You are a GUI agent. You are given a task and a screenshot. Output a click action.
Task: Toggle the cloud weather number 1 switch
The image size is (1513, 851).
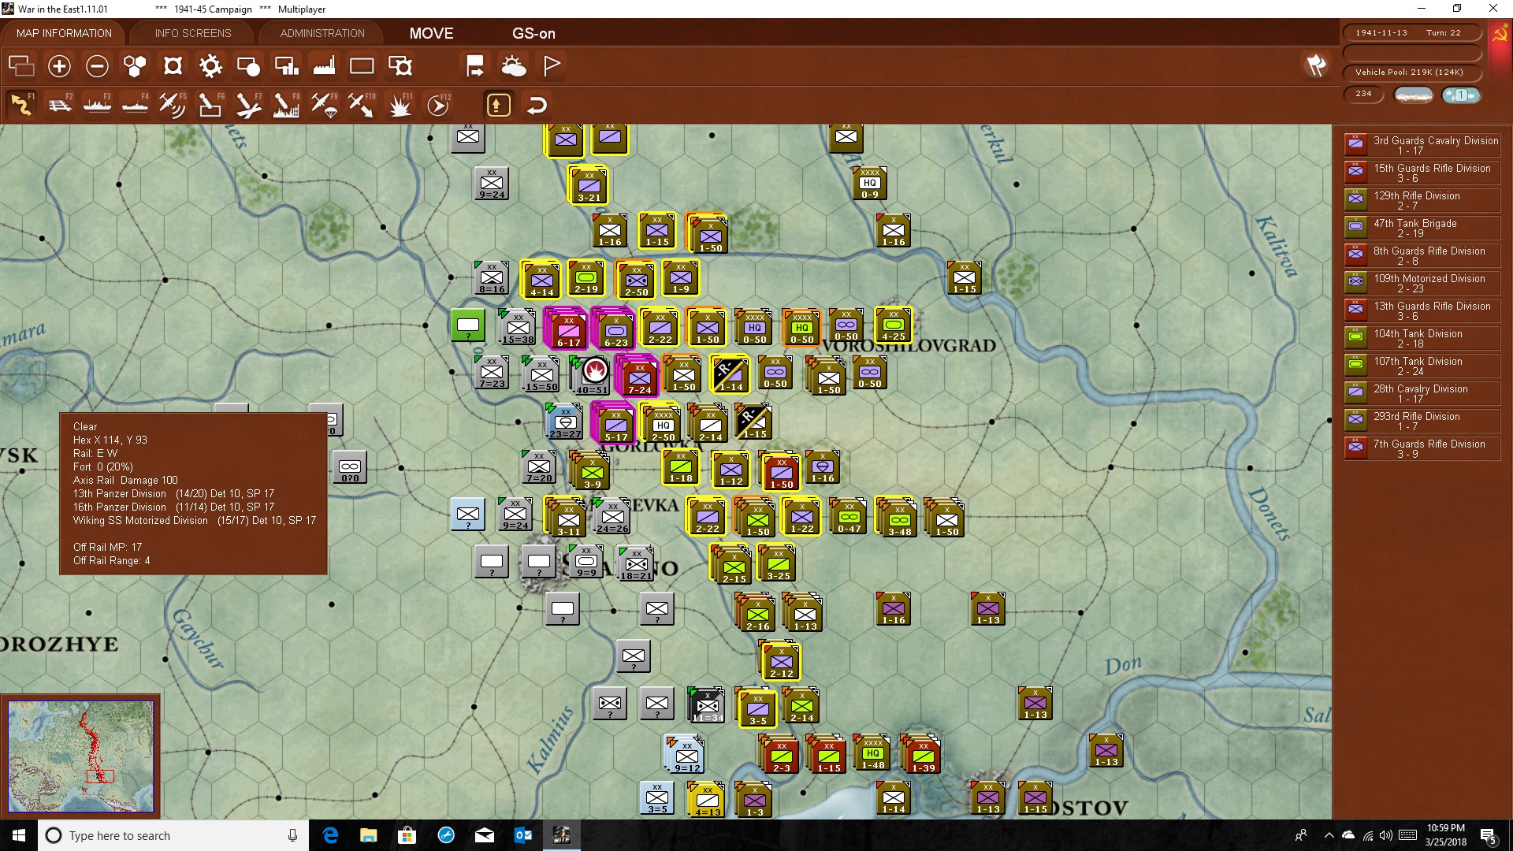1461,95
